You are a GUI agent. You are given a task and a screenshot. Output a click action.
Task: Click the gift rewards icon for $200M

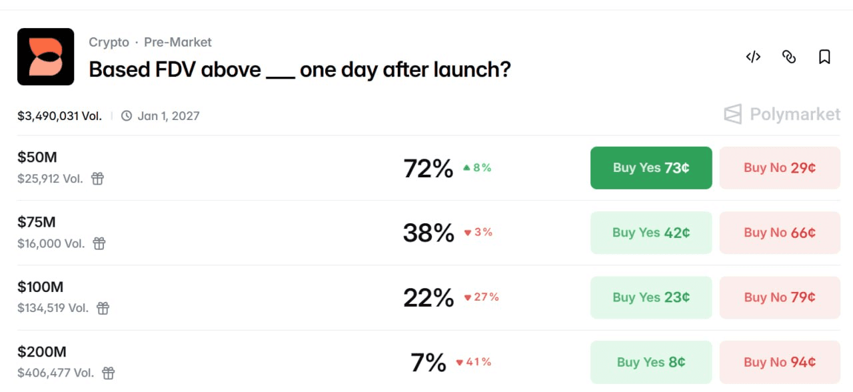108,373
